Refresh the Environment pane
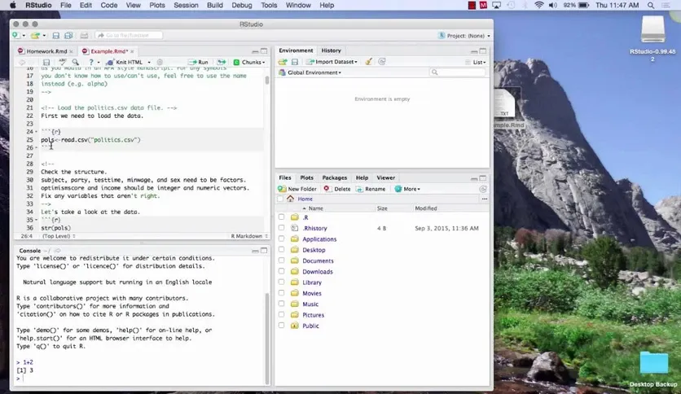 [x=382, y=62]
